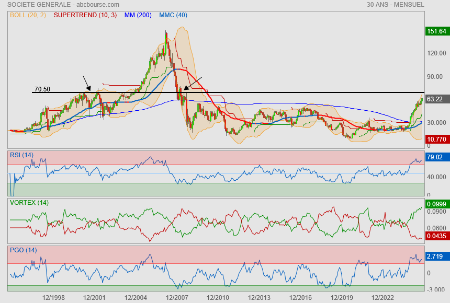Click the 70.50 resistance line label
Image resolution: width=450 pixels, height=303 pixels.
42,89
